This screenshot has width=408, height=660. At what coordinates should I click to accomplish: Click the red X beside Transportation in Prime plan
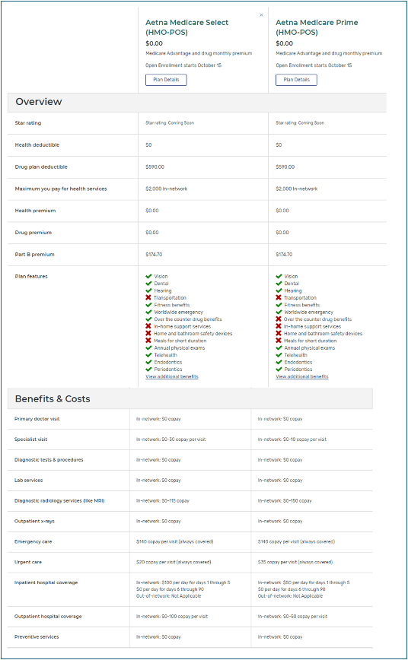click(279, 297)
